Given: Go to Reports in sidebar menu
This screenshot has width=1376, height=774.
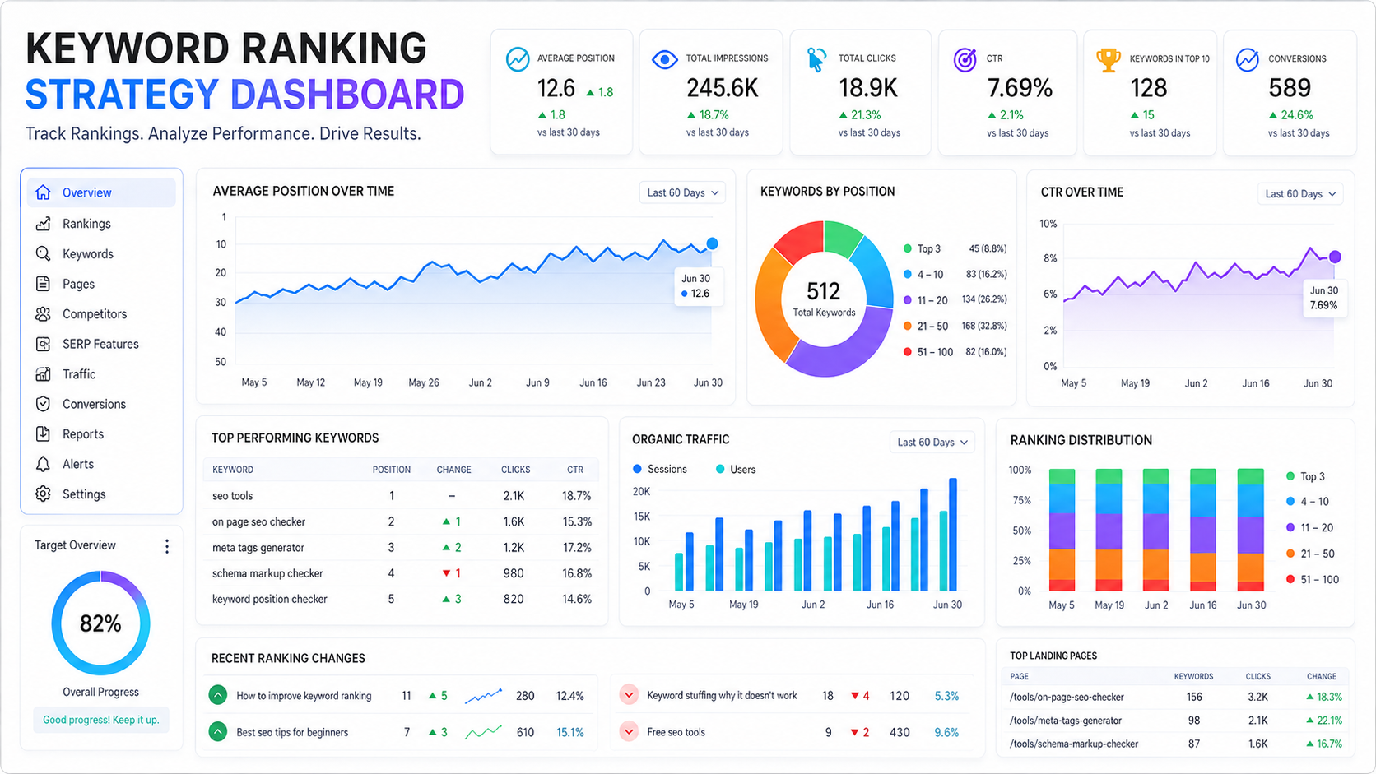Looking at the screenshot, I should tap(83, 433).
